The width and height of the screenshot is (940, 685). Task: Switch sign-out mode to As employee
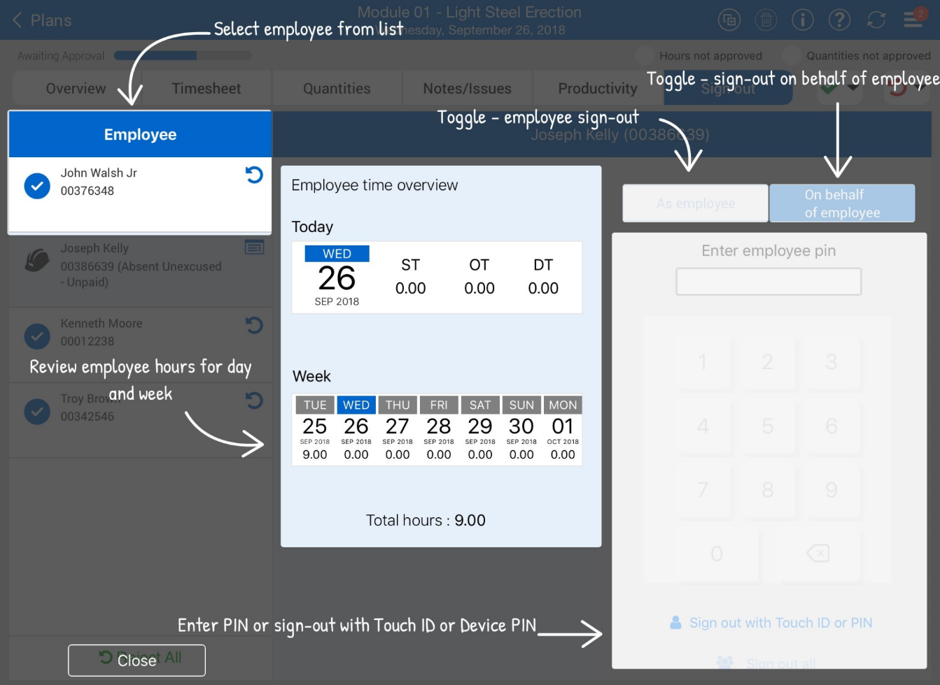695,203
